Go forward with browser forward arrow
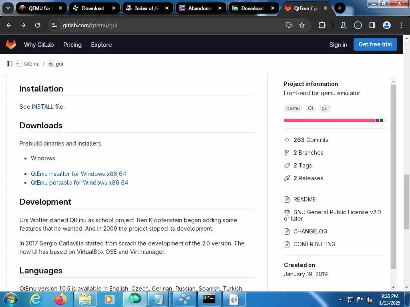Viewport: 410px width, 307px height. tap(23, 25)
